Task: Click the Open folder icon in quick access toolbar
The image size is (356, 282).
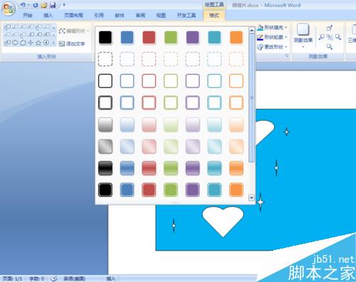Action: click(x=44, y=5)
